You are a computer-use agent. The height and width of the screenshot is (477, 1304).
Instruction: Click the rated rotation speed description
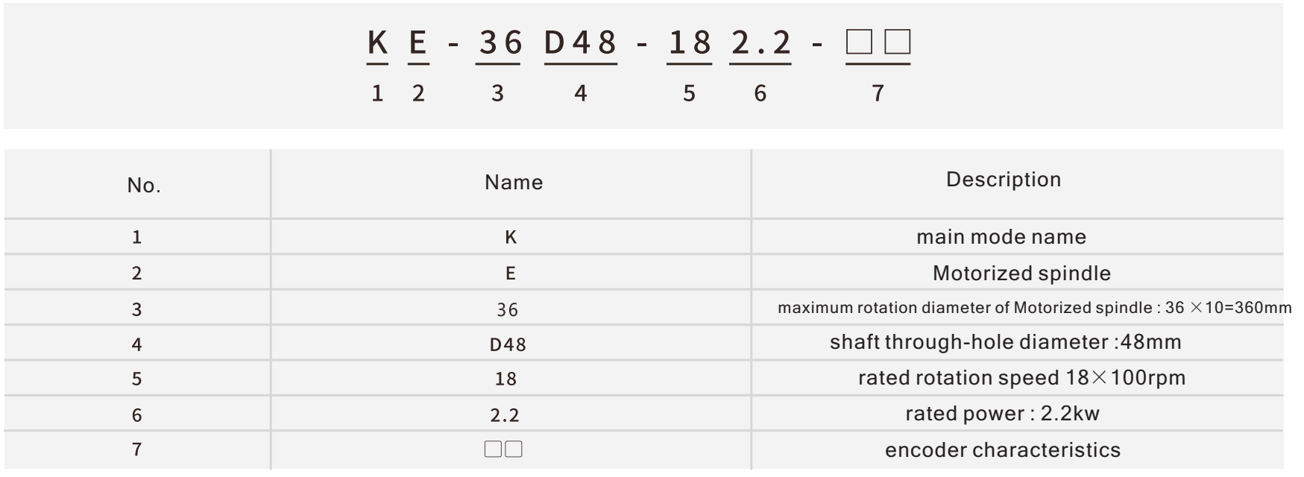(x=1021, y=378)
